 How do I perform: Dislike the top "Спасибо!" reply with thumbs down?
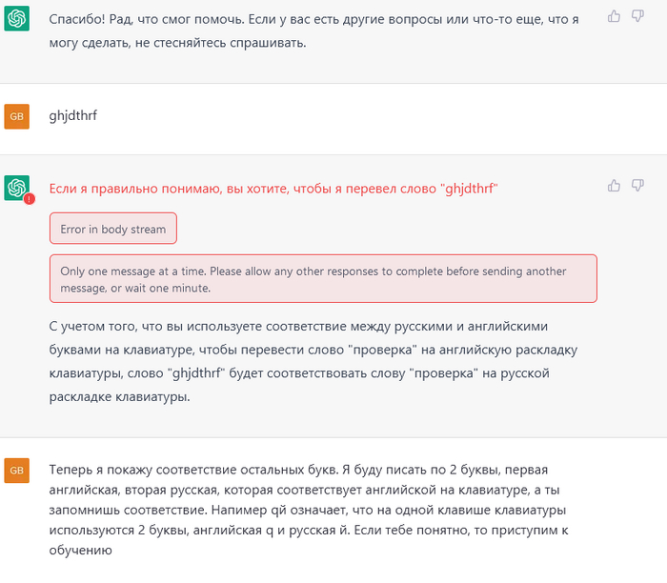coord(637,16)
